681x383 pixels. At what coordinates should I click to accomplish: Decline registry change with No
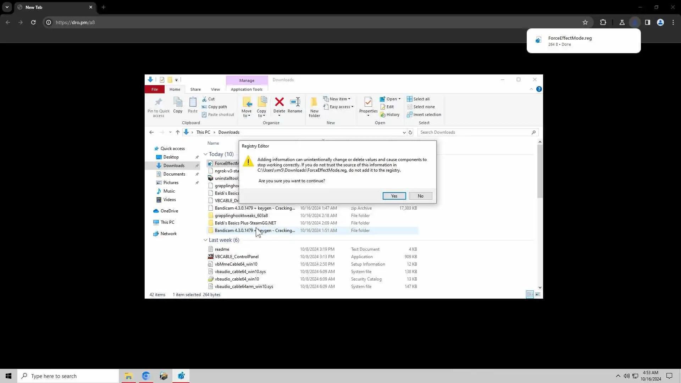[420, 196]
